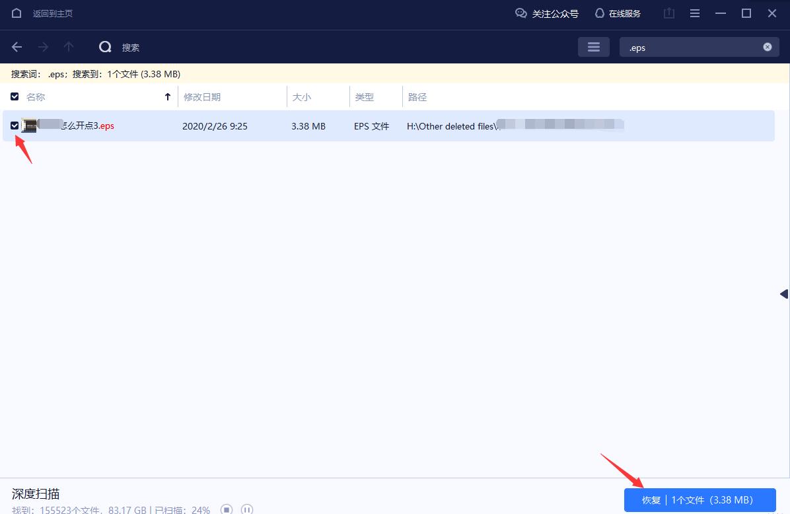Sort by 名称 column header
This screenshot has width=790, height=514.
pos(35,96)
